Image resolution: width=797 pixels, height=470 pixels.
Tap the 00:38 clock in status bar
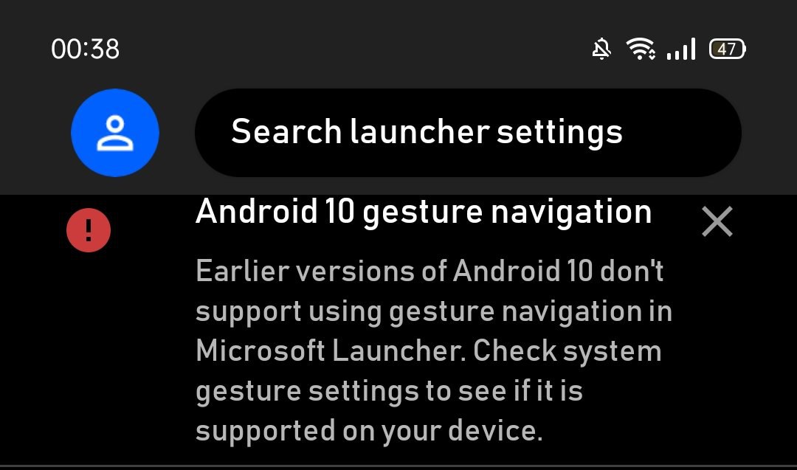tap(86, 49)
